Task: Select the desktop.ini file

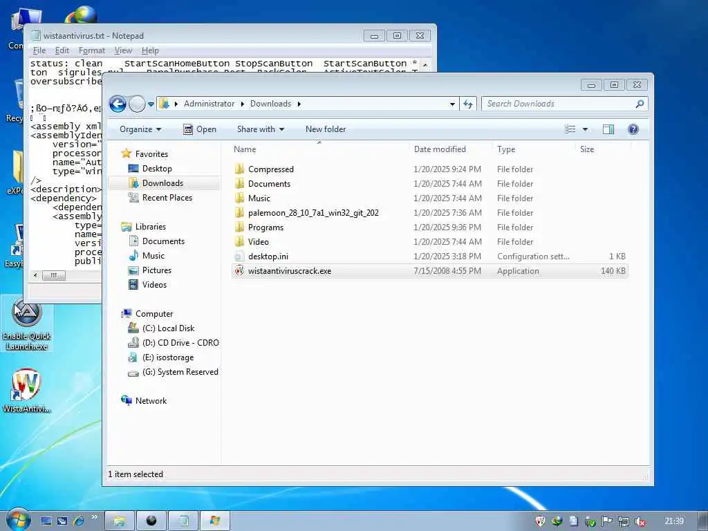Action: 268,257
